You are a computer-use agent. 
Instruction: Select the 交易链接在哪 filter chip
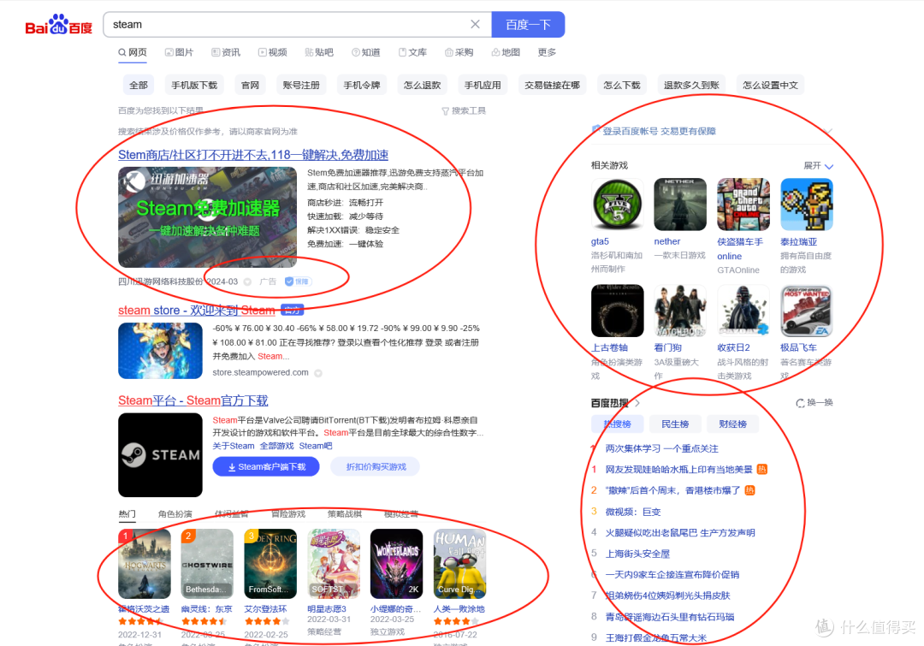point(552,85)
